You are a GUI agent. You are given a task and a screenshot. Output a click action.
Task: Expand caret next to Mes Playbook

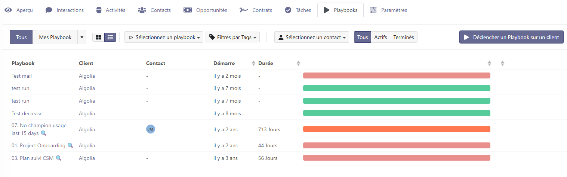tap(82, 37)
